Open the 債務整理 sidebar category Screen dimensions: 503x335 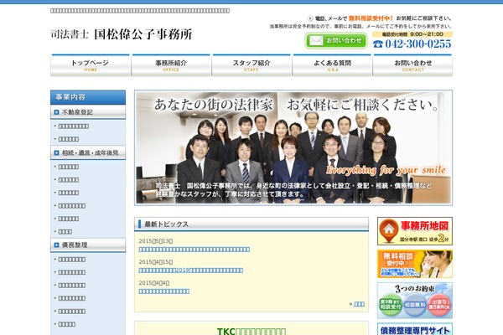(x=88, y=245)
